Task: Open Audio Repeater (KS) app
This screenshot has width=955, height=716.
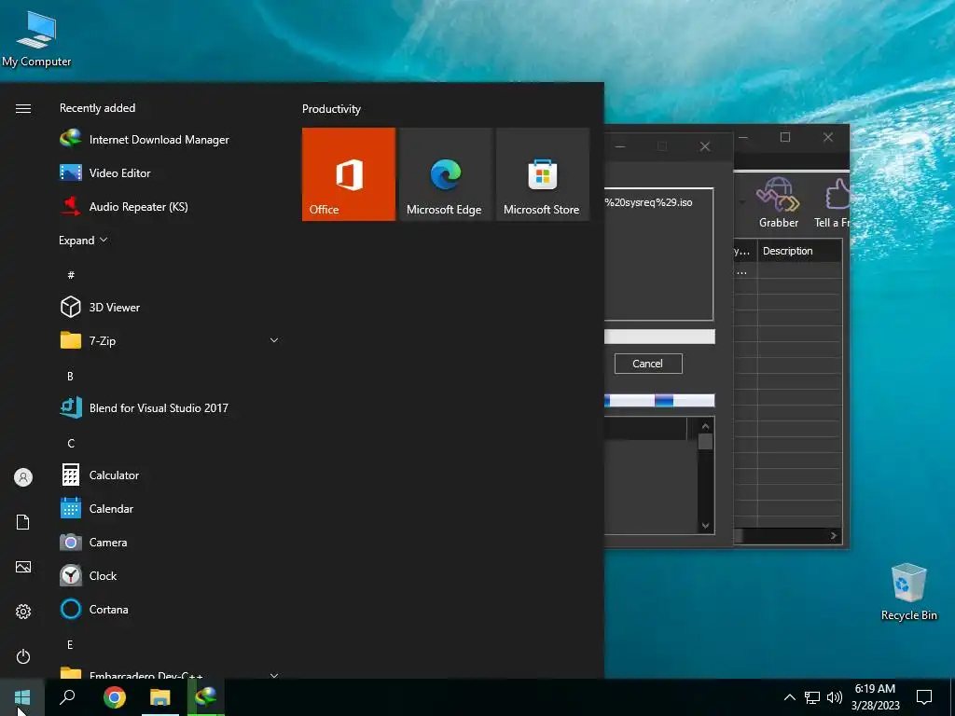Action: 124,206
